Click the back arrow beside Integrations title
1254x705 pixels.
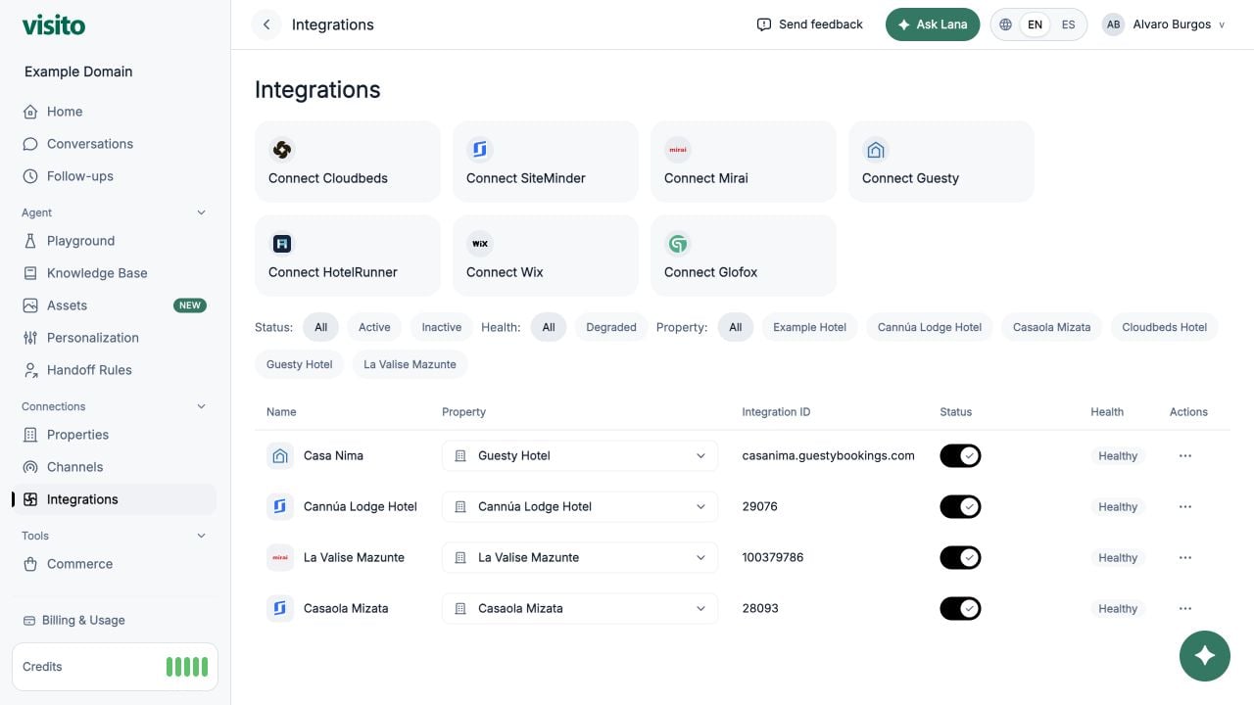pyautogui.click(x=266, y=24)
